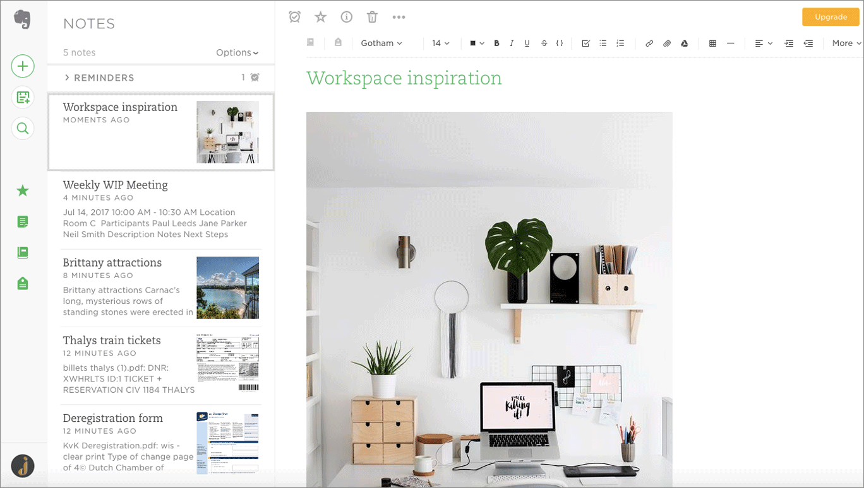Set a reminder with alarm clock icon
The height and width of the screenshot is (488, 864).
(x=294, y=17)
